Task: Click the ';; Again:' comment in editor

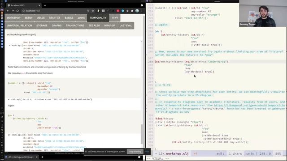Action: [x=161, y=25]
